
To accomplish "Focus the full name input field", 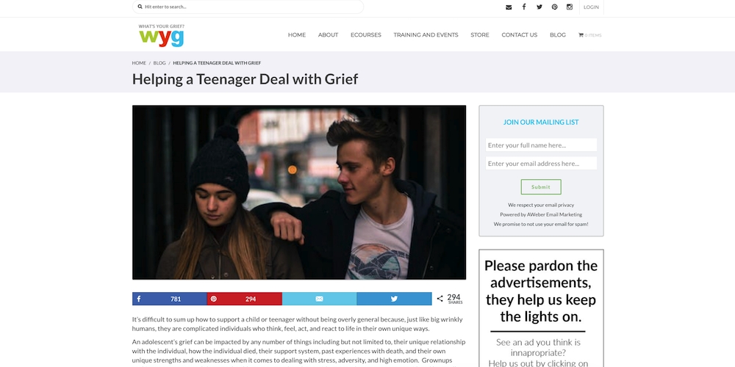I will 541,145.
